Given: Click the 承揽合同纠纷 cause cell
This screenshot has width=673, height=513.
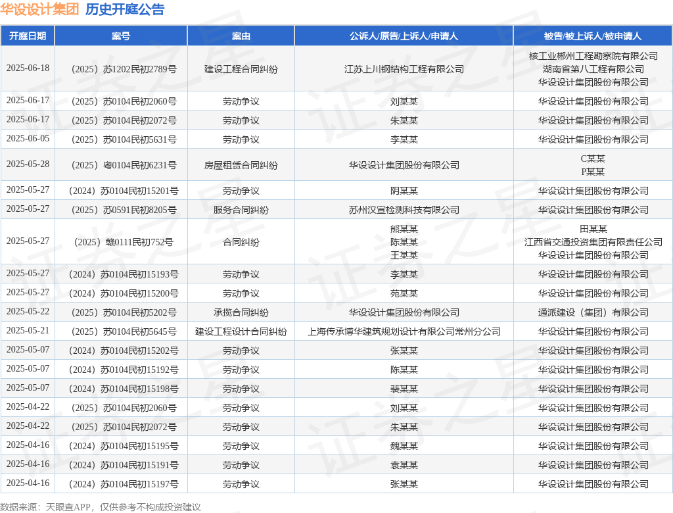Looking at the screenshot, I should (241, 312).
